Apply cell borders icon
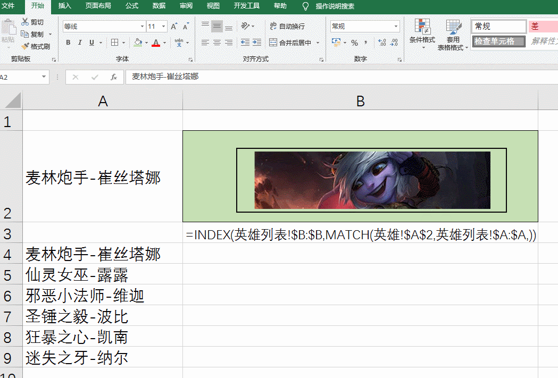Screen dimensions: 558x378 [114, 43]
